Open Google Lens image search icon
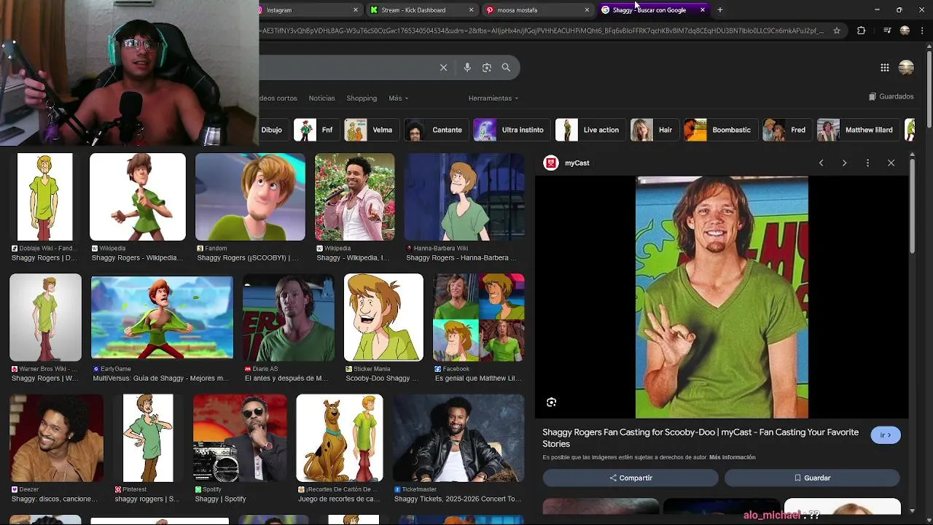 click(487, 67)
